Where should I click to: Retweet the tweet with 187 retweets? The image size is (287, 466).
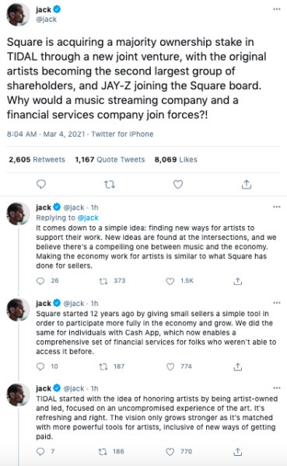click(103, 367)
